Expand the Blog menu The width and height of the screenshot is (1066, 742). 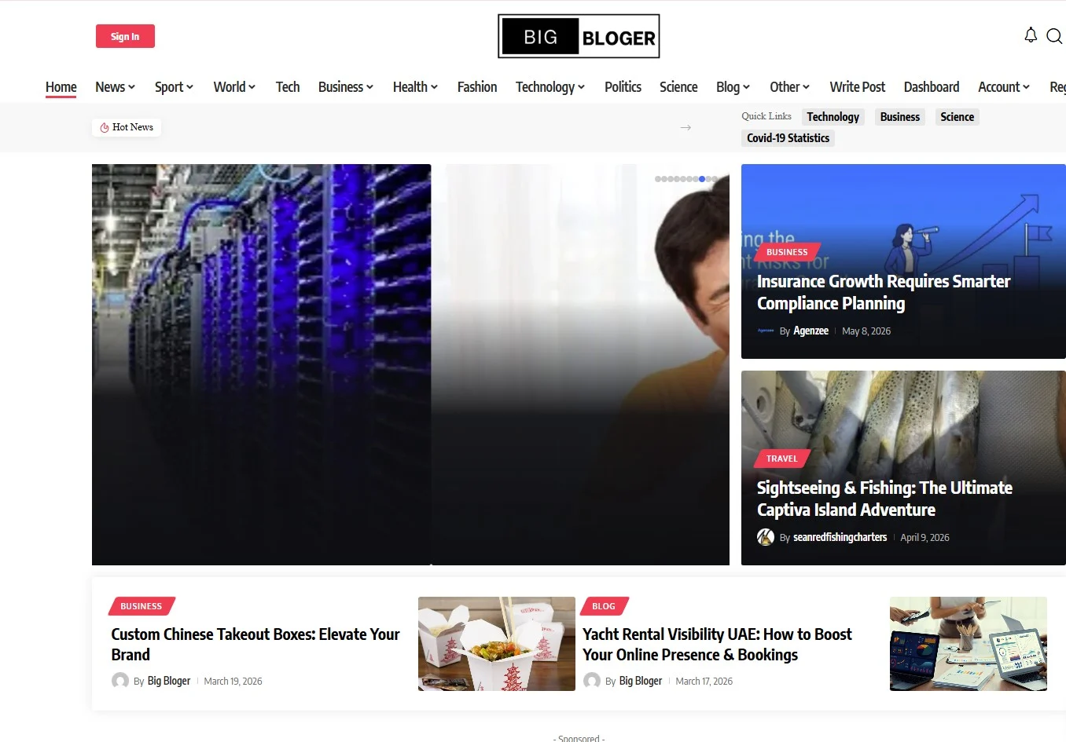pos(733,87)
